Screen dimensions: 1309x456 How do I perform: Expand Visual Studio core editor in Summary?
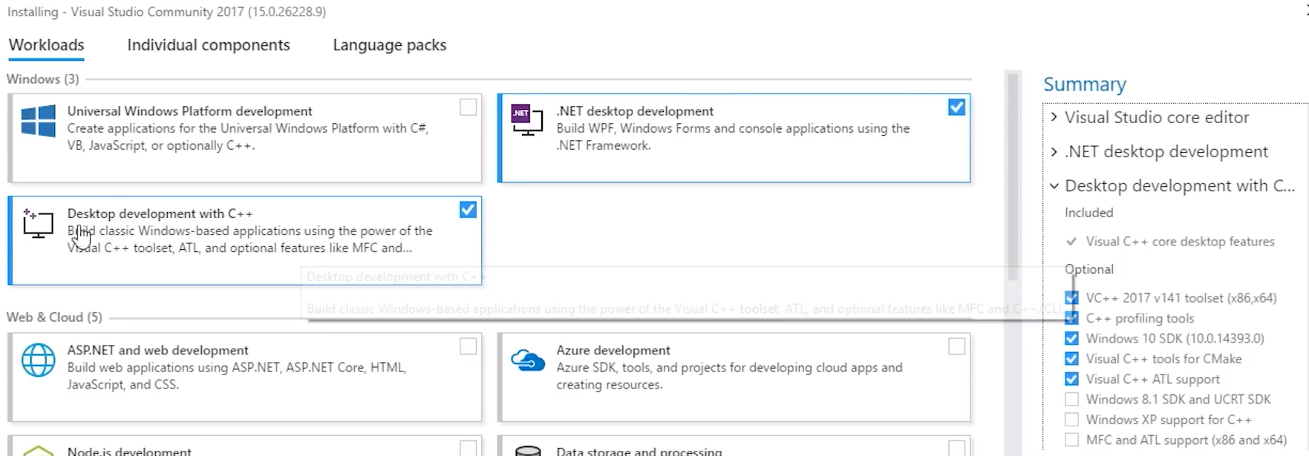(1054, 117)
